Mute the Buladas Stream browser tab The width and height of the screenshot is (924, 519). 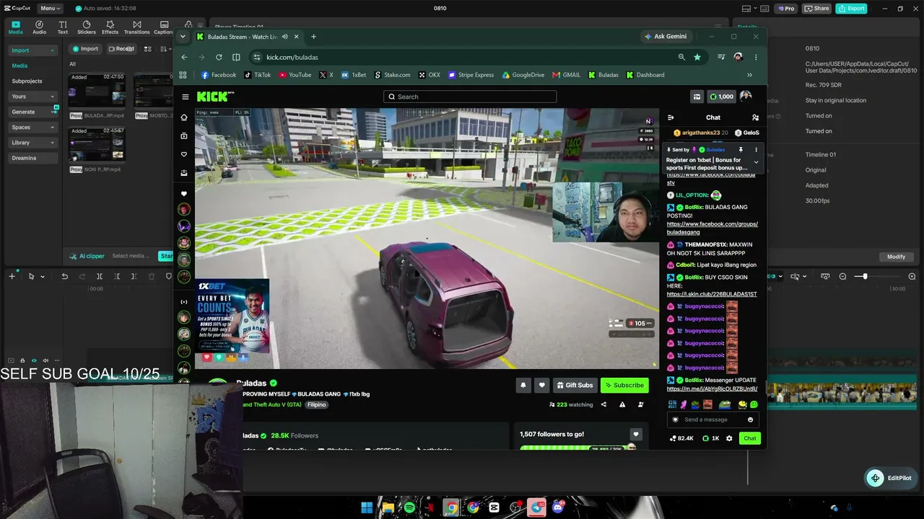click(x=285, y=37)
